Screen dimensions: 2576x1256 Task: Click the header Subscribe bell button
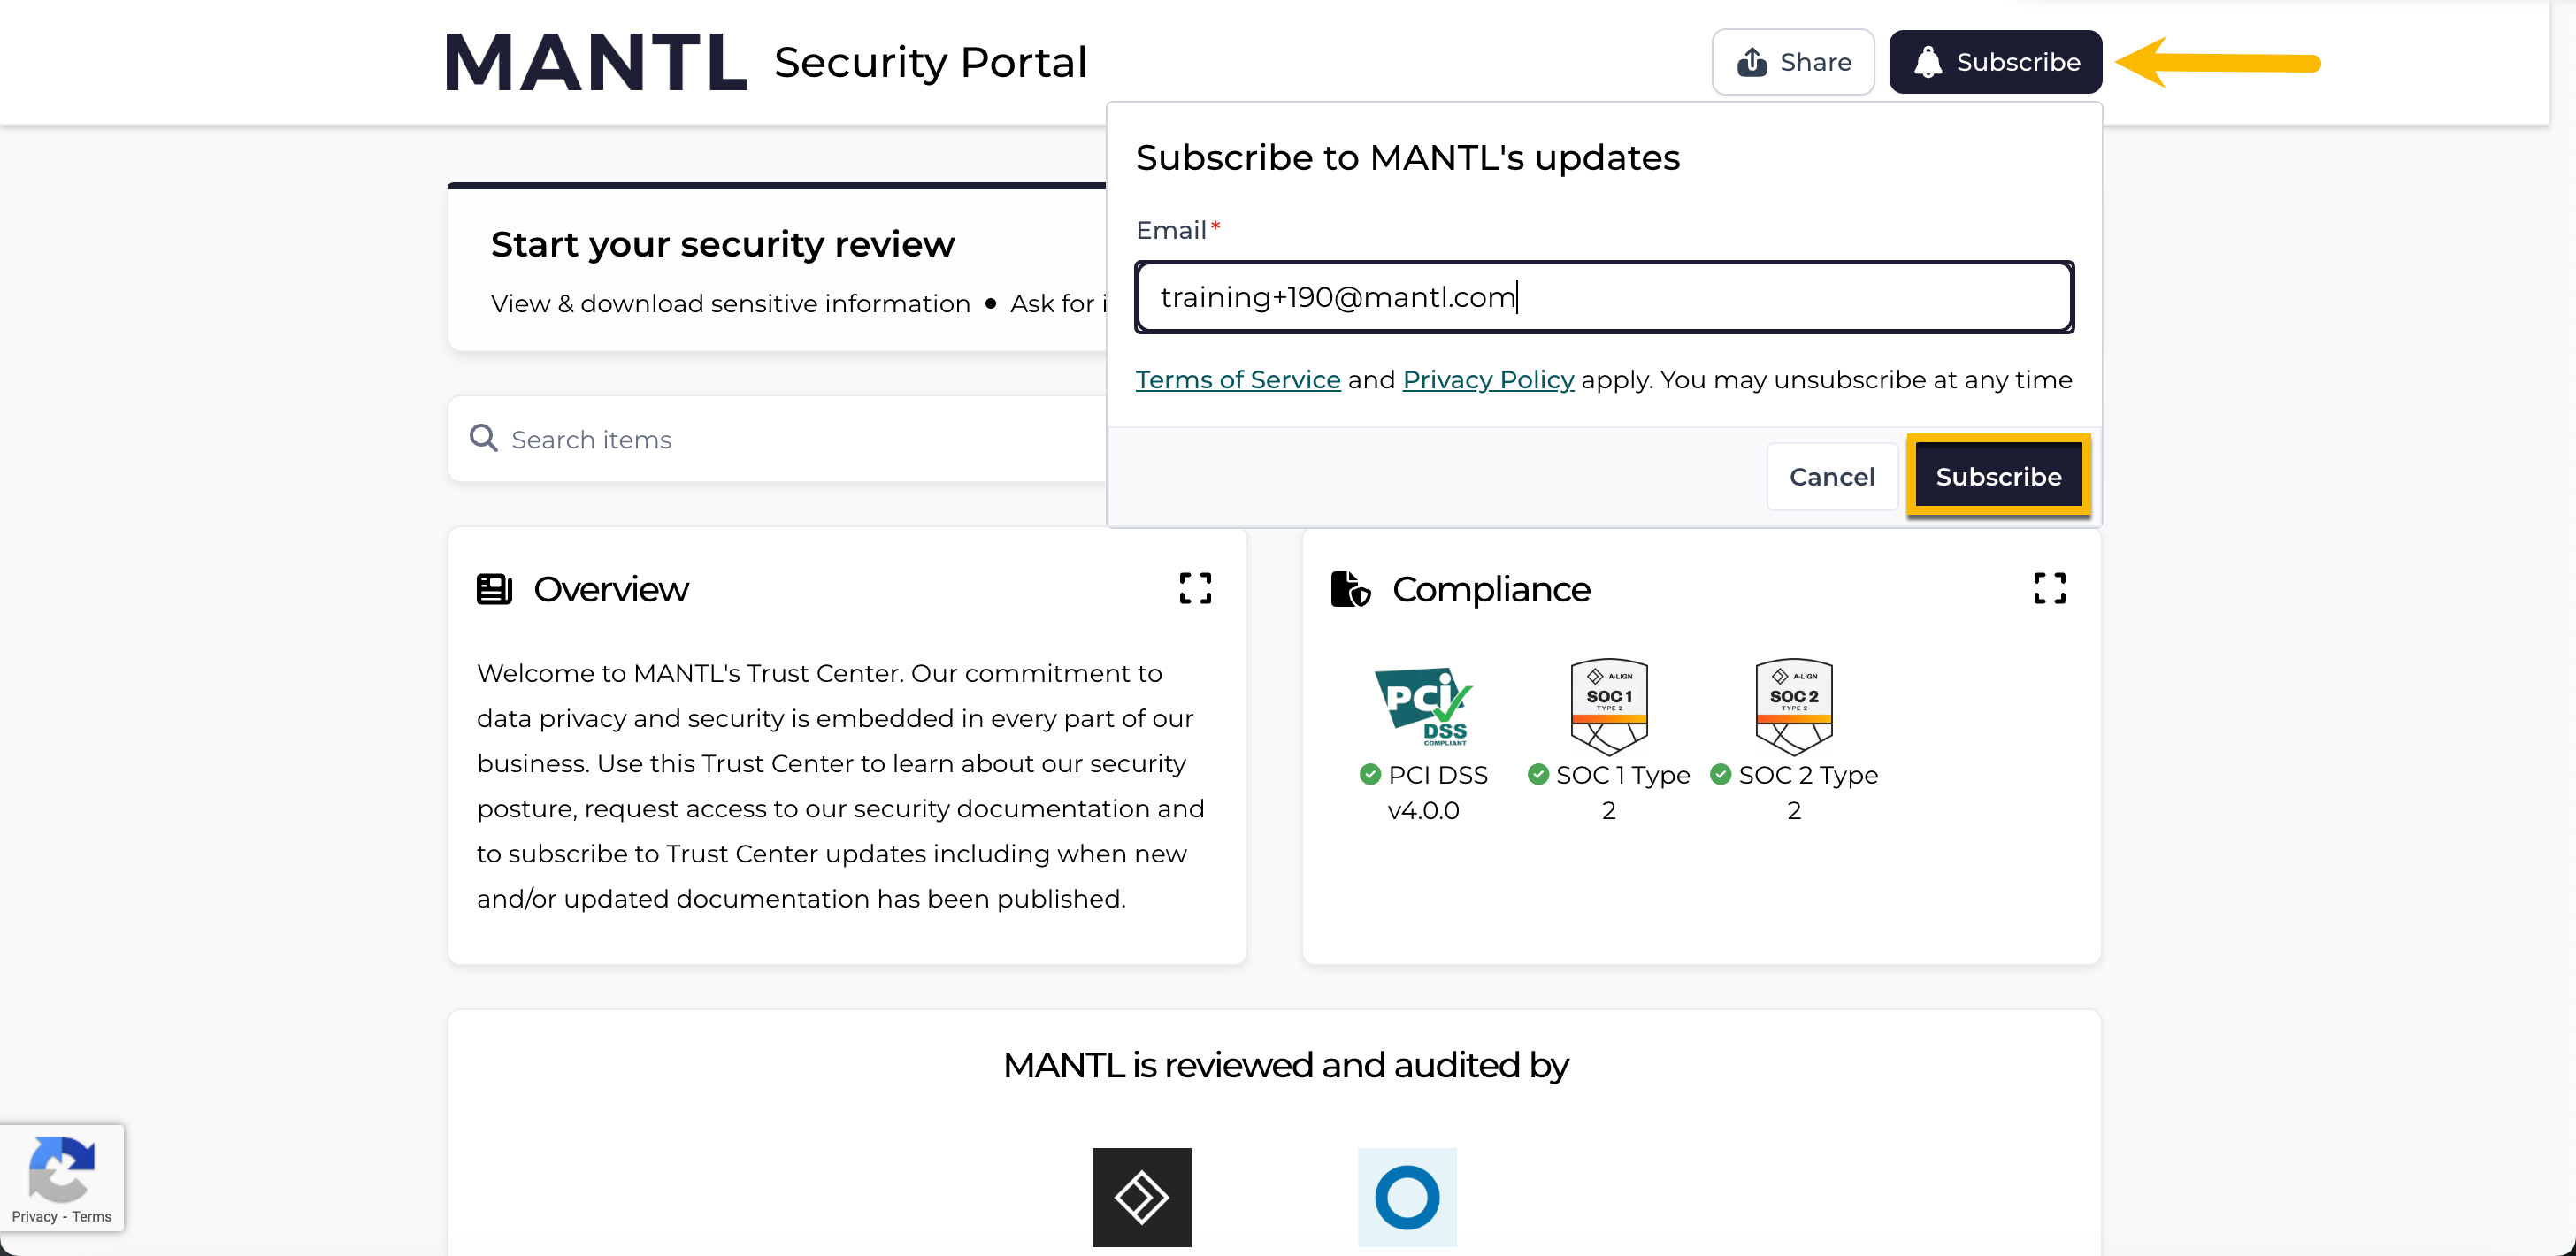tap(1995, 62)
